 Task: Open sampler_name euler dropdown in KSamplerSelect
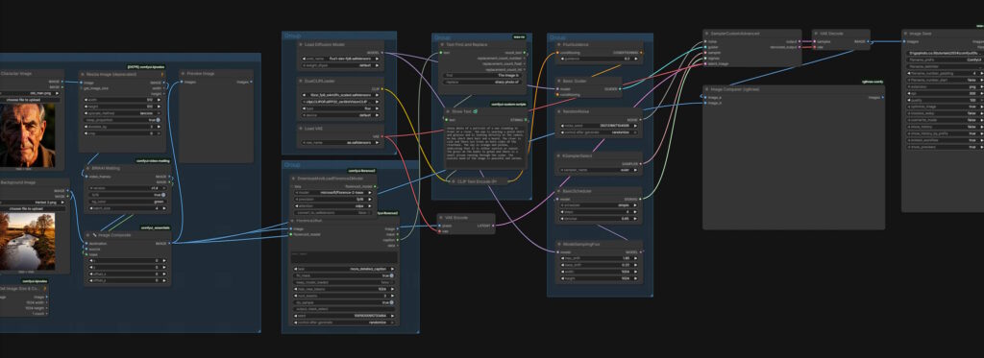[598, 170]
